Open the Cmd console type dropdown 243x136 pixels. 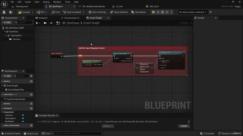47,133
